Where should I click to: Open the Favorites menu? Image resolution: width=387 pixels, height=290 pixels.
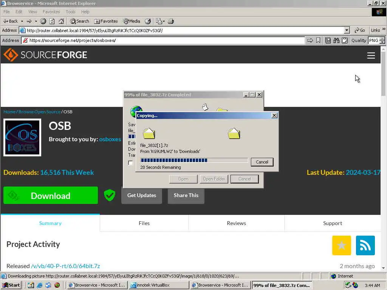[x=51, y=12]
